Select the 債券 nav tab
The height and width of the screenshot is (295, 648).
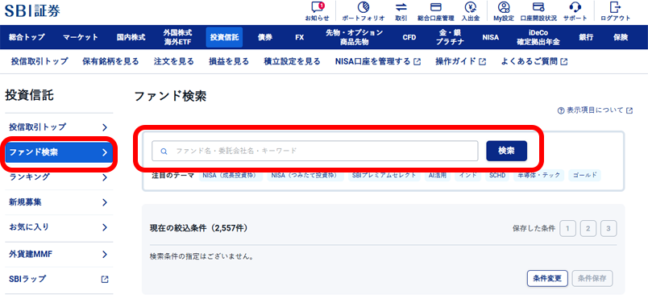click(x=265, y=37)
